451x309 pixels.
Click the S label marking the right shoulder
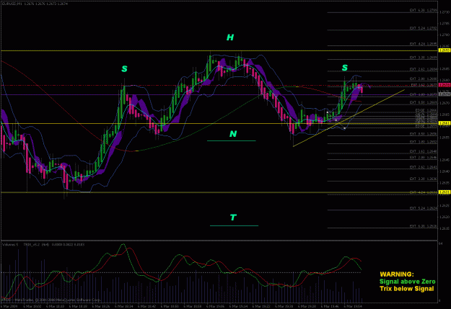[345, 68]
